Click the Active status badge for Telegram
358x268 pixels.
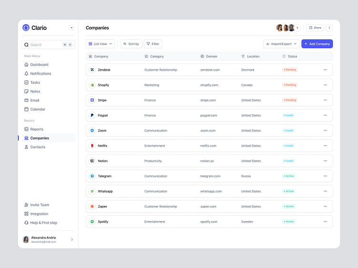coord(288,176)
